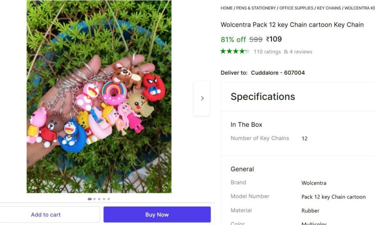Screen dimensions: 375x225
Task: Change delivery location Cuddalore - 607004
Action: click(x=277, y=72)
